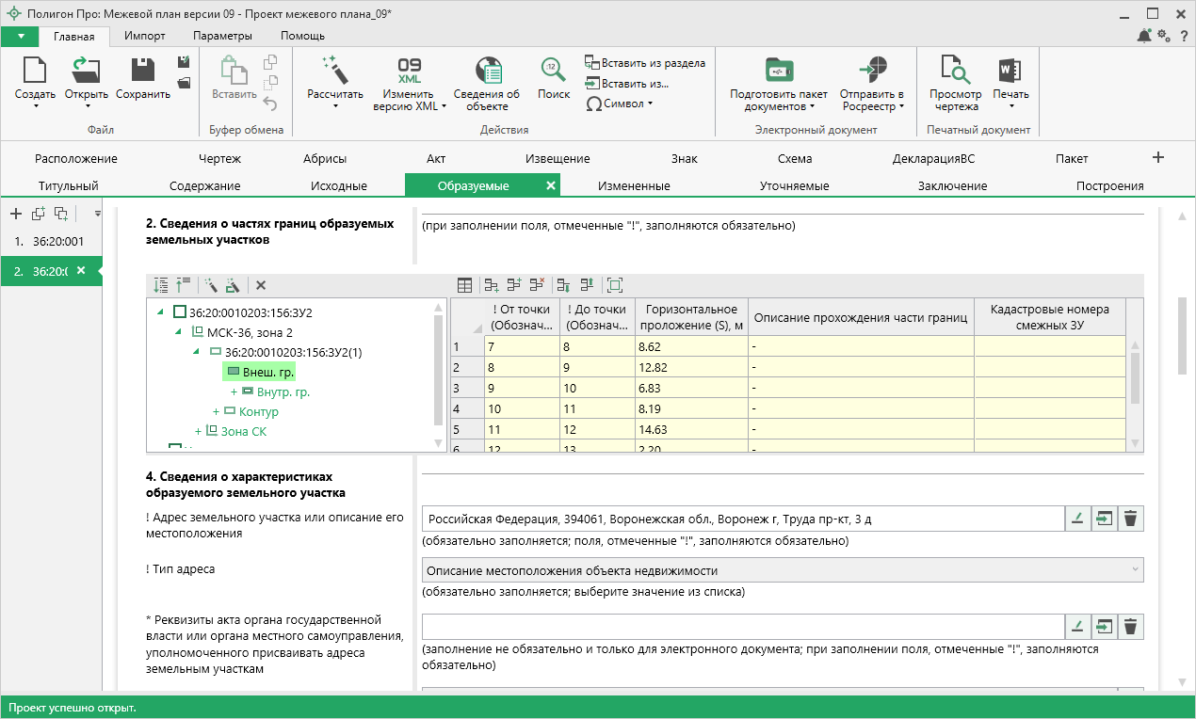Open Сведения об объекте from ribbon
Viewport: 1196px width, 719px height.
[x=487, y=70]
